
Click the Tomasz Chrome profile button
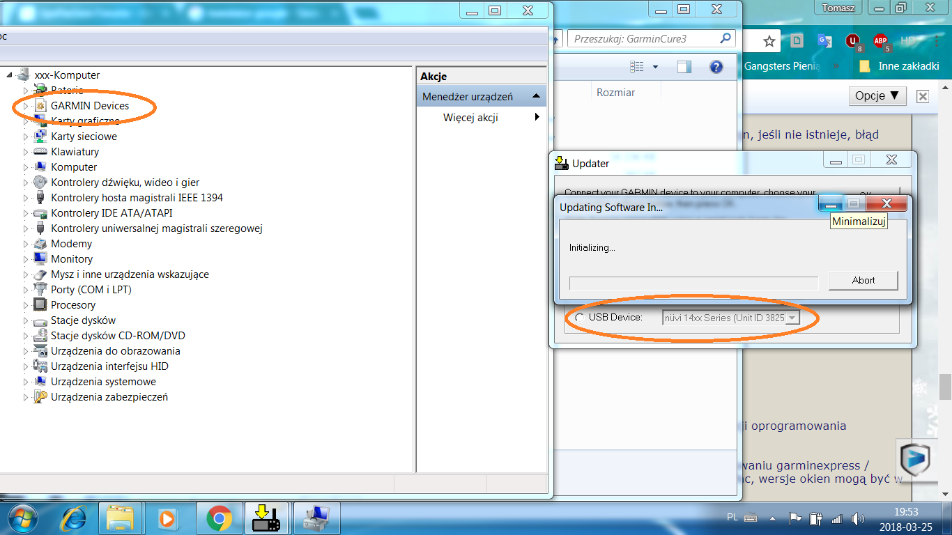click(x=838, y=6)
